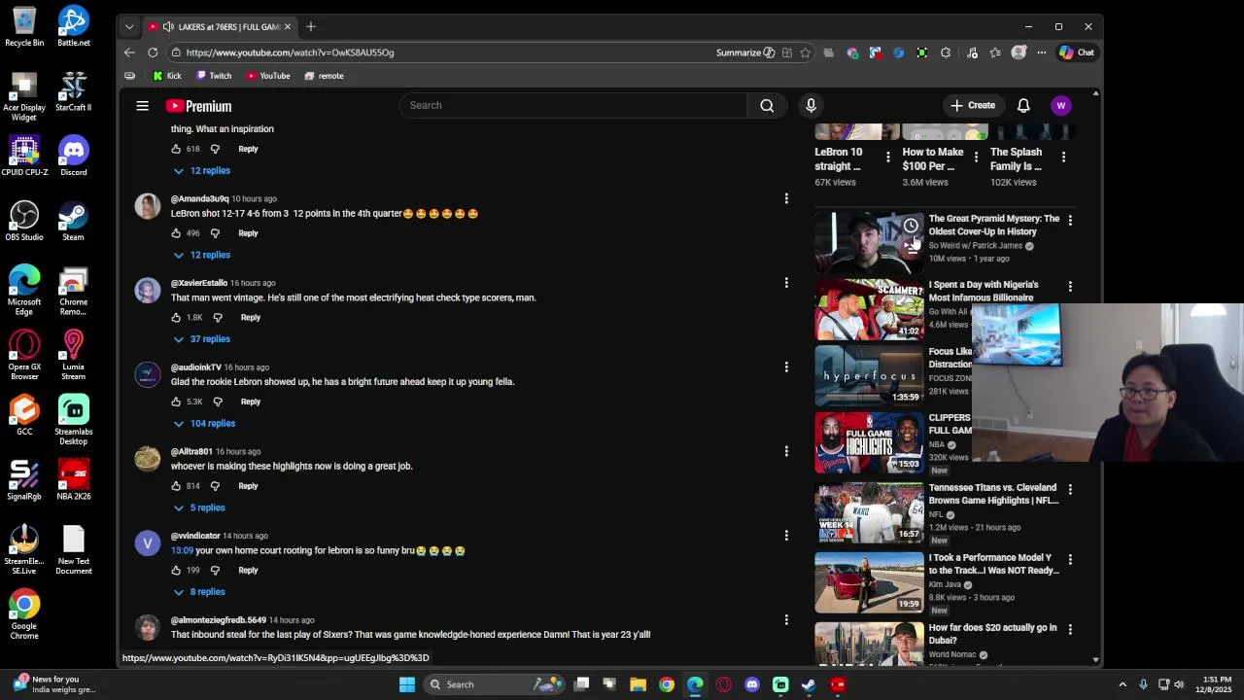Open YouTube notifications bell

1023,105
